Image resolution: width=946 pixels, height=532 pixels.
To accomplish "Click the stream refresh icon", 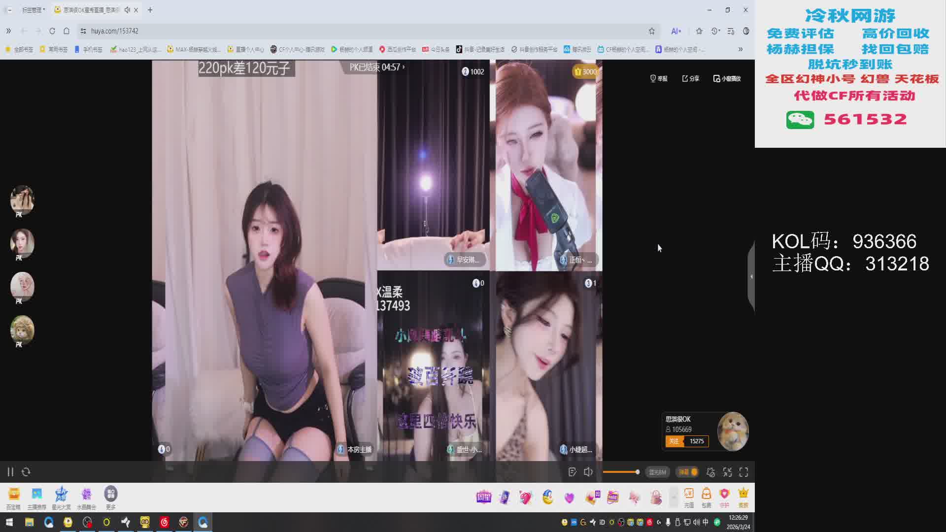I will [x=26, y=472].
